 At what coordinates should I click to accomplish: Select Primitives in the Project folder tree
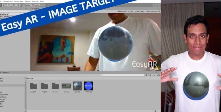click(x=3, y=97)
